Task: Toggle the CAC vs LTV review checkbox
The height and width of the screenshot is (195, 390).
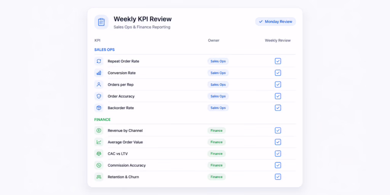Action: click(x=278, y=153)
